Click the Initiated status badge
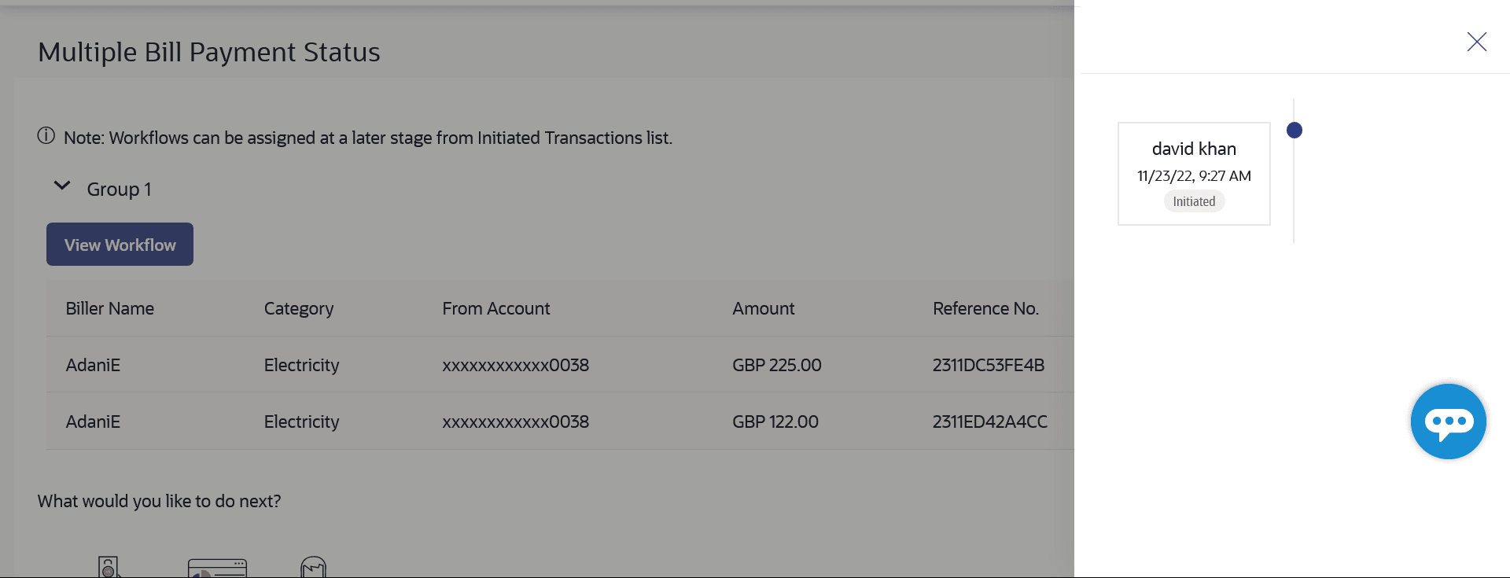The height and width of the screenshot is (578, 1510). 1193,201
